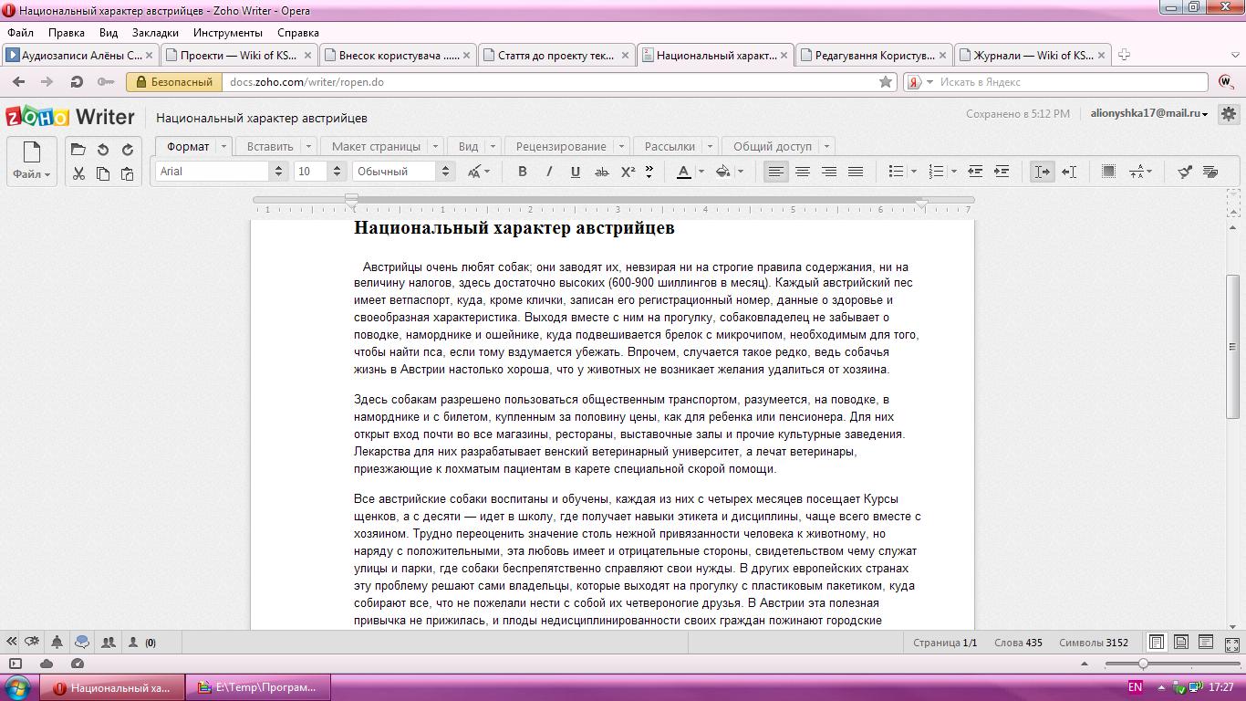Open the Zoho Writer settings gear
1246x701 pixels.
point(1229,114)
